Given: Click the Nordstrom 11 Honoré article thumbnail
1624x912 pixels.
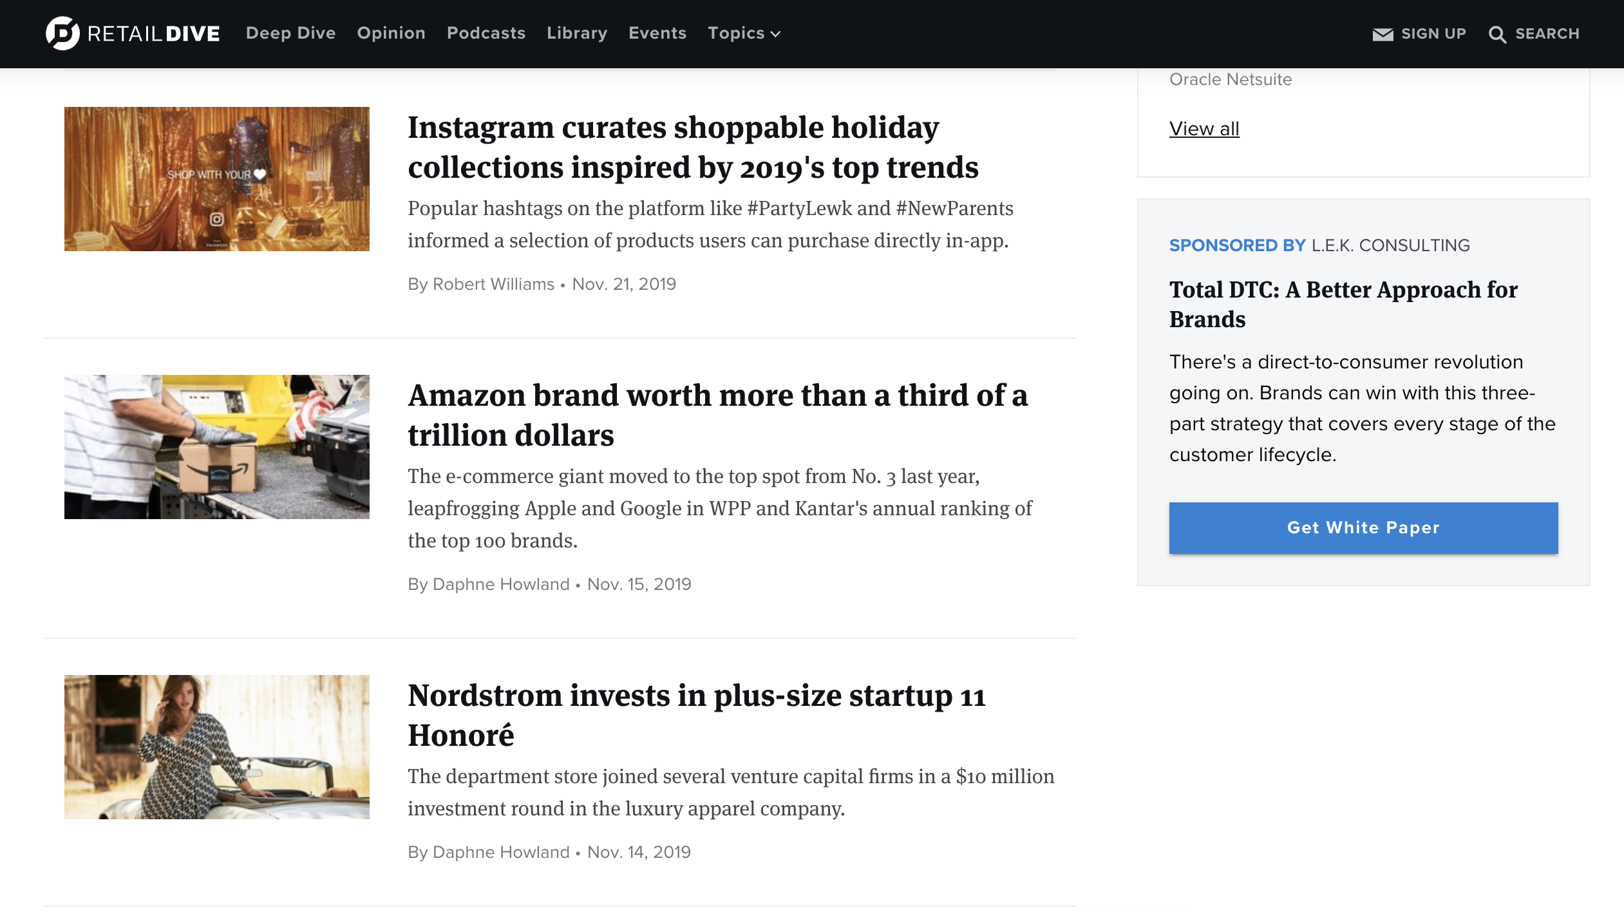Looking at the screenshot, I should 217,747.
